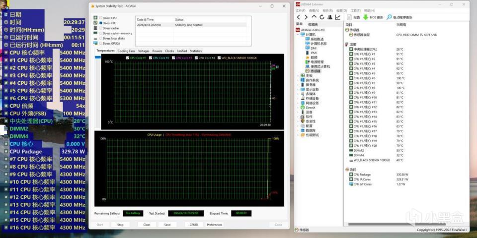Expand the 主板 tree node
The height and width of the screenshot is (238, 477).
(298, 75)
